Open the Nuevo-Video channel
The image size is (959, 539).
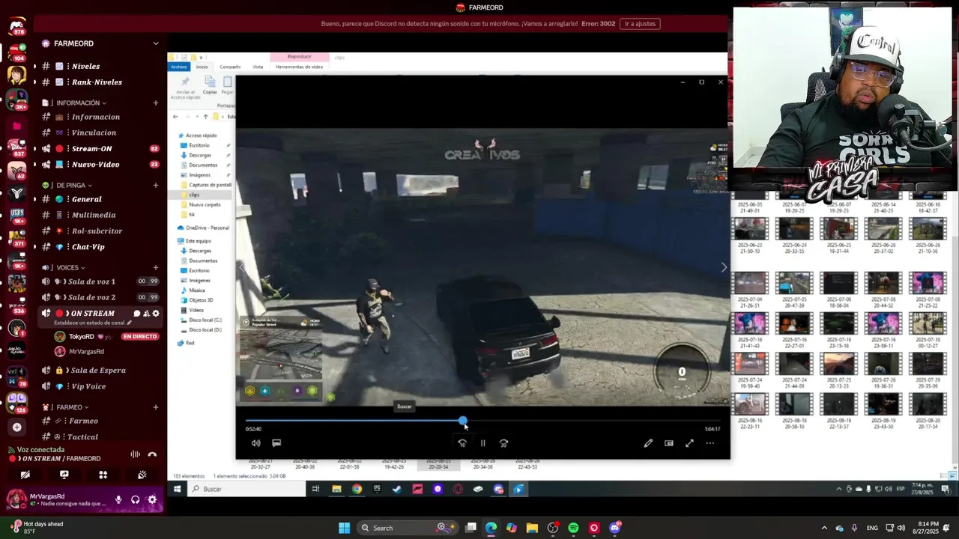pyautogui.click(x=100, y=165)
